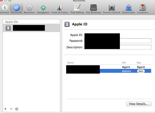Remove selected account with minus button

coord(11,109)
